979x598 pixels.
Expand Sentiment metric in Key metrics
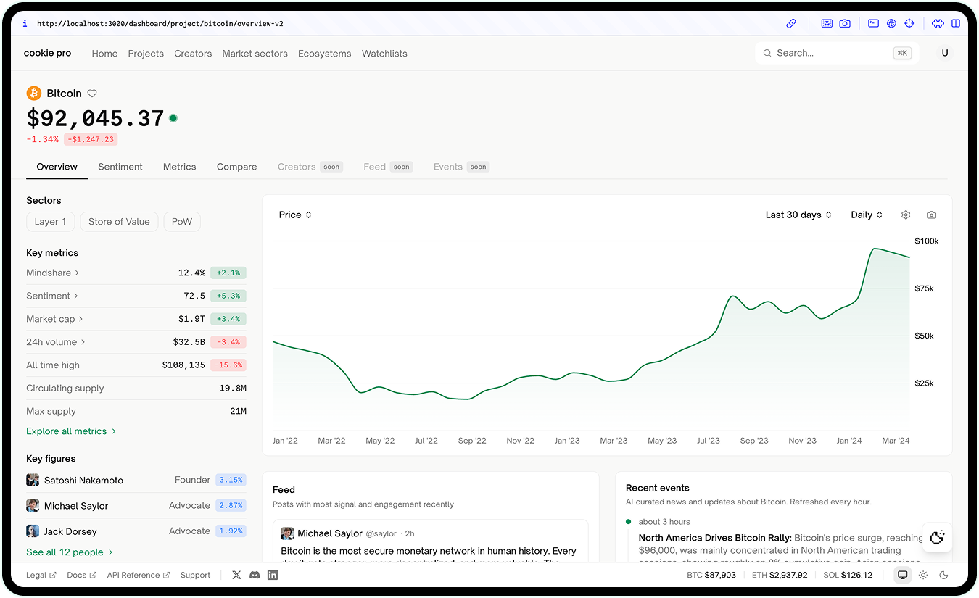pos(53,296)
